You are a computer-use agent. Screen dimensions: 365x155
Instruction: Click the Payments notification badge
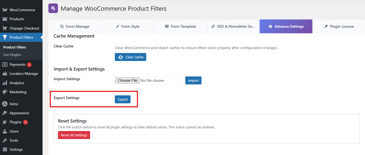coord(29,64)
